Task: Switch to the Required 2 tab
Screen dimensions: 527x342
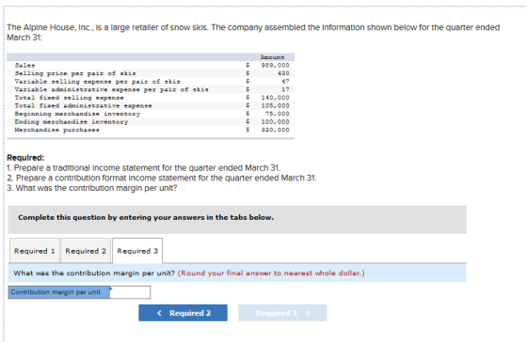Action: coord(86,251)
